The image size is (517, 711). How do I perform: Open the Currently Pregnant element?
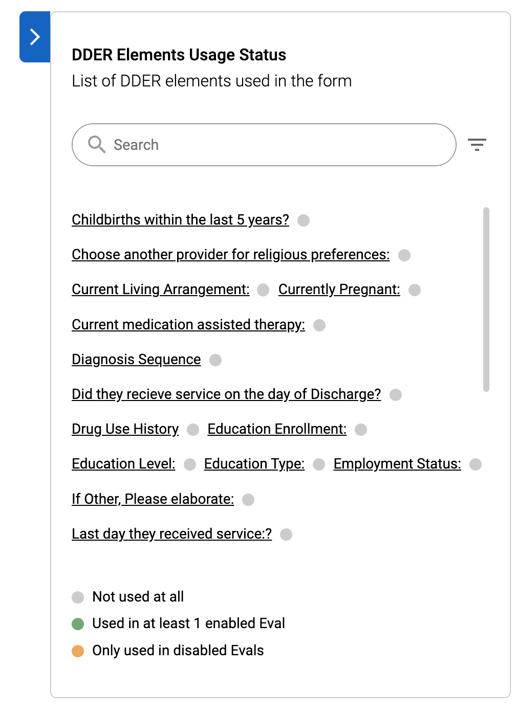339,290
